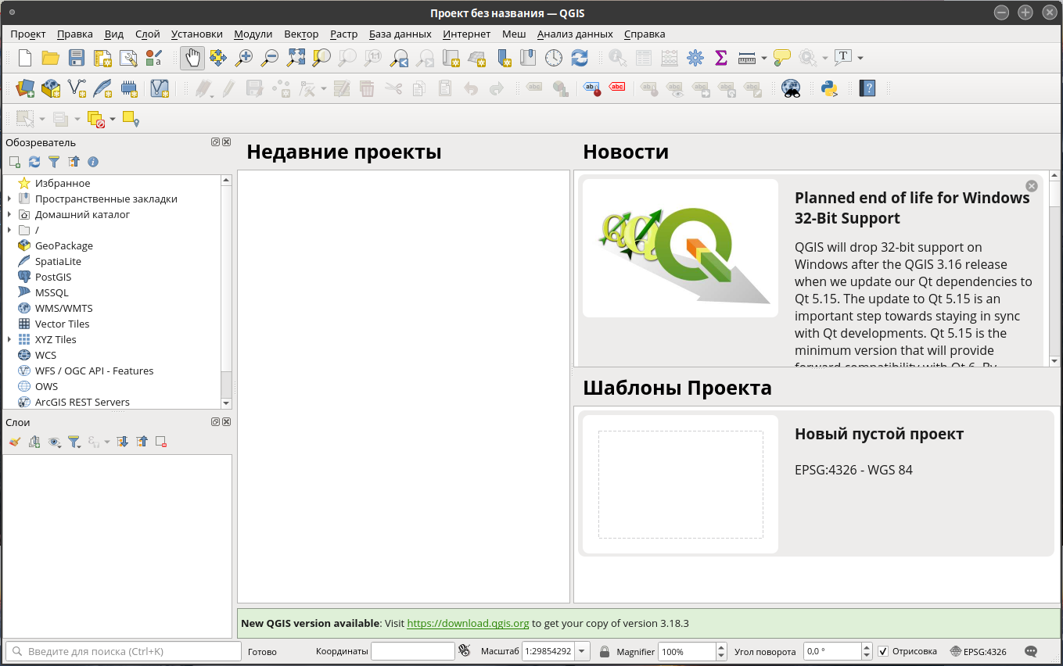Refresh the map canvas
This screenshot has width=1063, height=666.
click(x=580, y=58)
